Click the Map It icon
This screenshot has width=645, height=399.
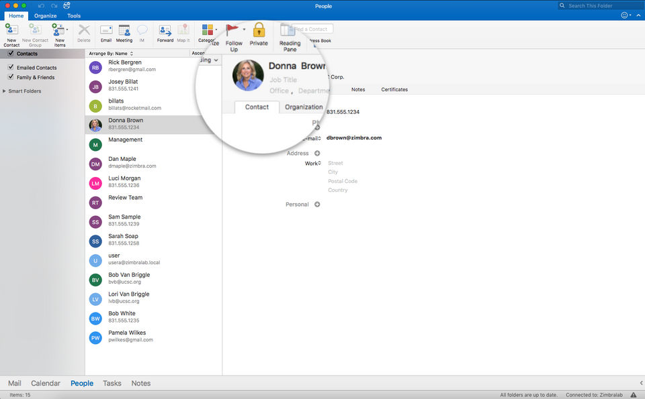[183, 30]
